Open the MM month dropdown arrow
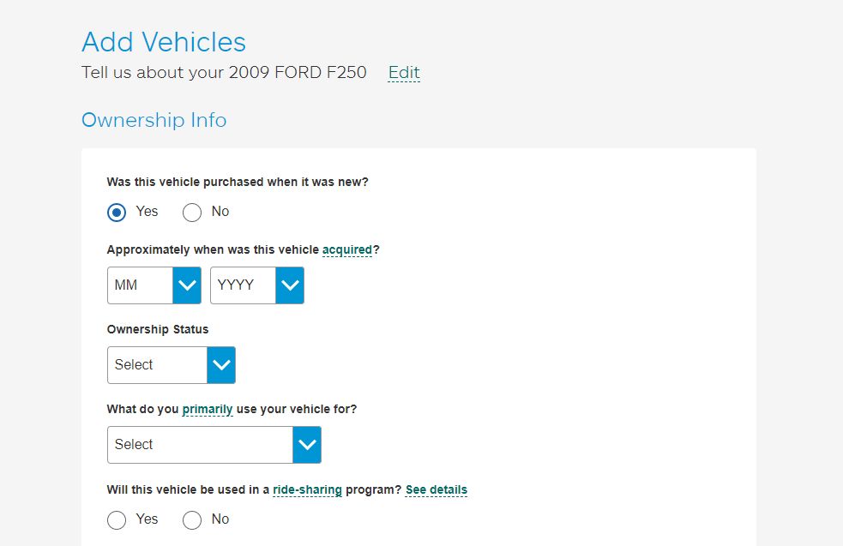Screen dimensions: 843x546 (187, 285)
